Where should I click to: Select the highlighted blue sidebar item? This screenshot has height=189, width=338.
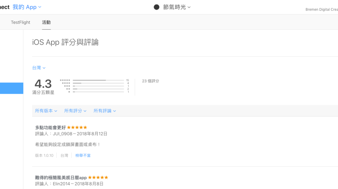11,88
